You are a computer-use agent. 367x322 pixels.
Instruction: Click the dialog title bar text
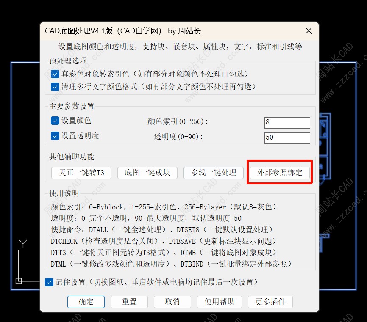123,31
